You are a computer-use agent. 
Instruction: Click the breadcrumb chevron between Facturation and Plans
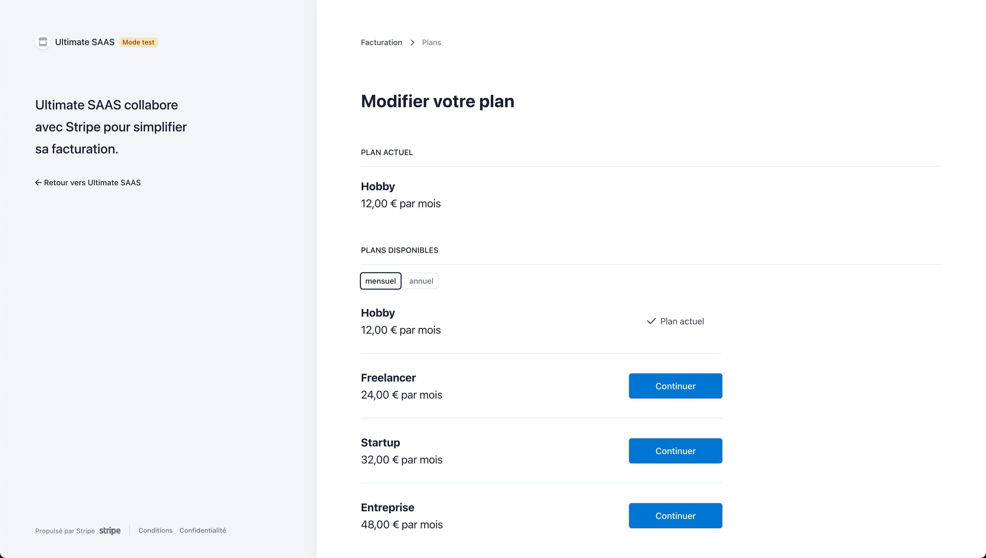(x=413, y=42)
